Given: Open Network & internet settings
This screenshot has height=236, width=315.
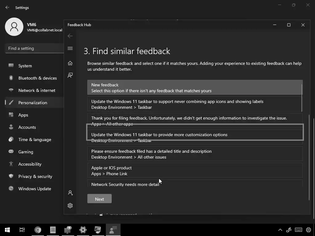Looking at the screenshot, I should (x=34, y=90).
